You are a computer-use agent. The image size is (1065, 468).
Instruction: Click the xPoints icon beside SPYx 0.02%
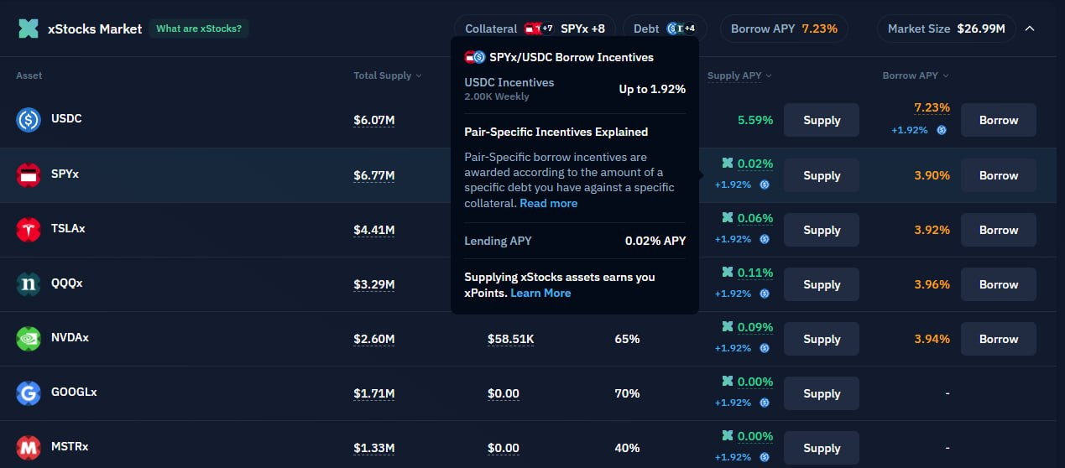pyautogui.click(x=728, y=164)
